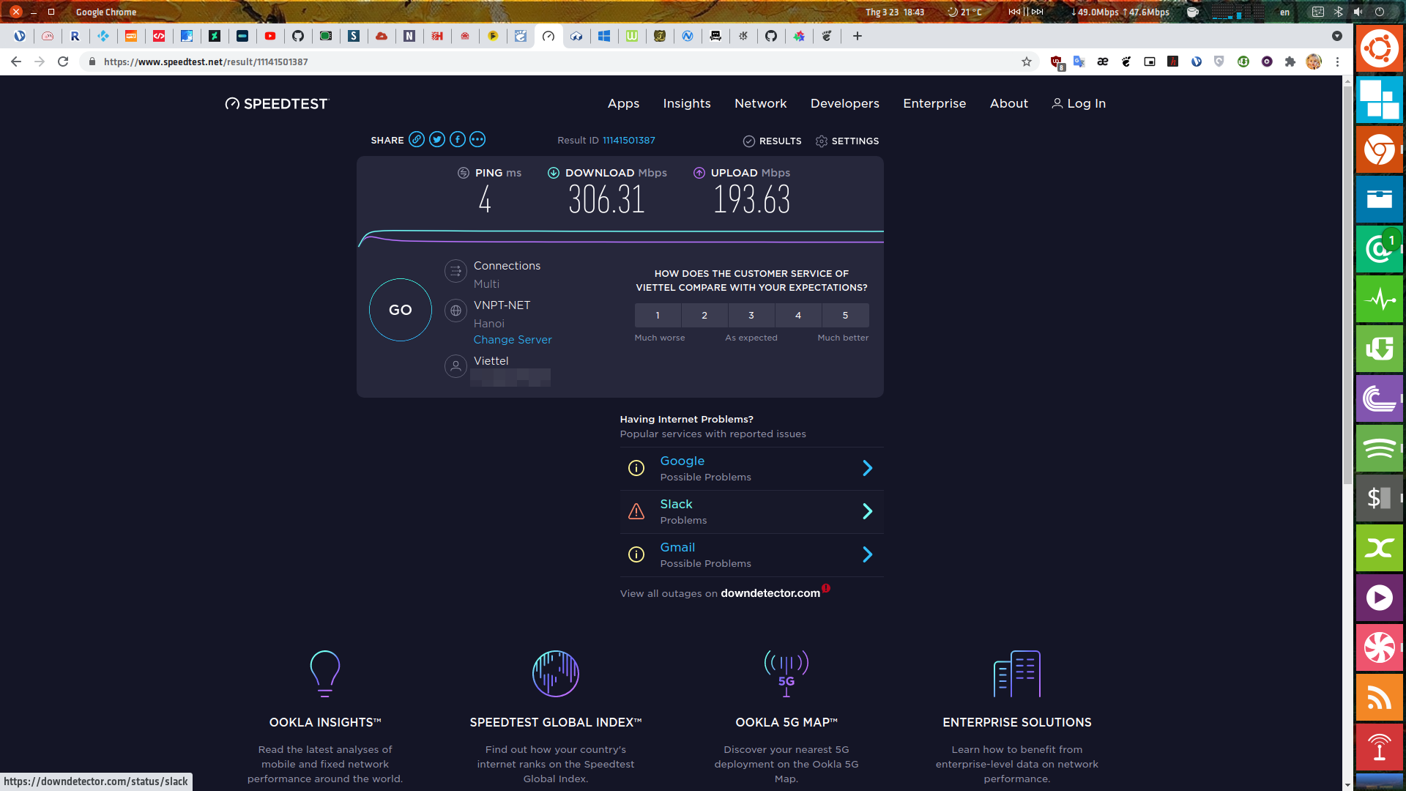1406x791 pixels.
Task: Open the Extensions puzzle menu
Action: click(1290, 62)
